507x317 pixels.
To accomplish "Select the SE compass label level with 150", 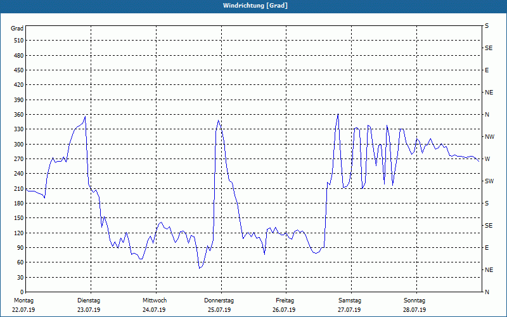I will (489, 226).
